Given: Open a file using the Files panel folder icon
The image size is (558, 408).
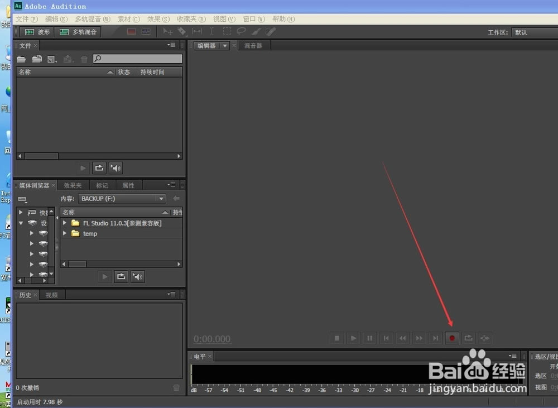Looking at the screenshot, I should (21, 58).
